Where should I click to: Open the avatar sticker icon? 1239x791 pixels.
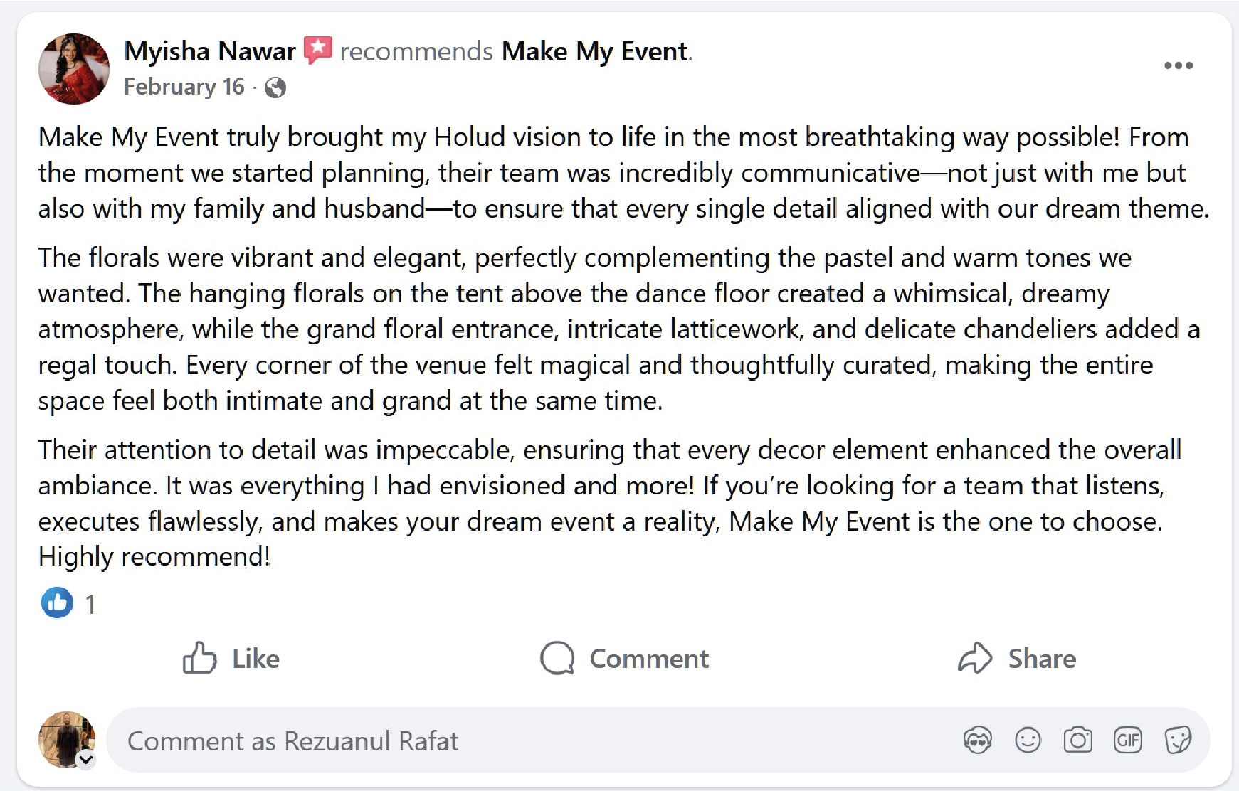coord(978,740)
